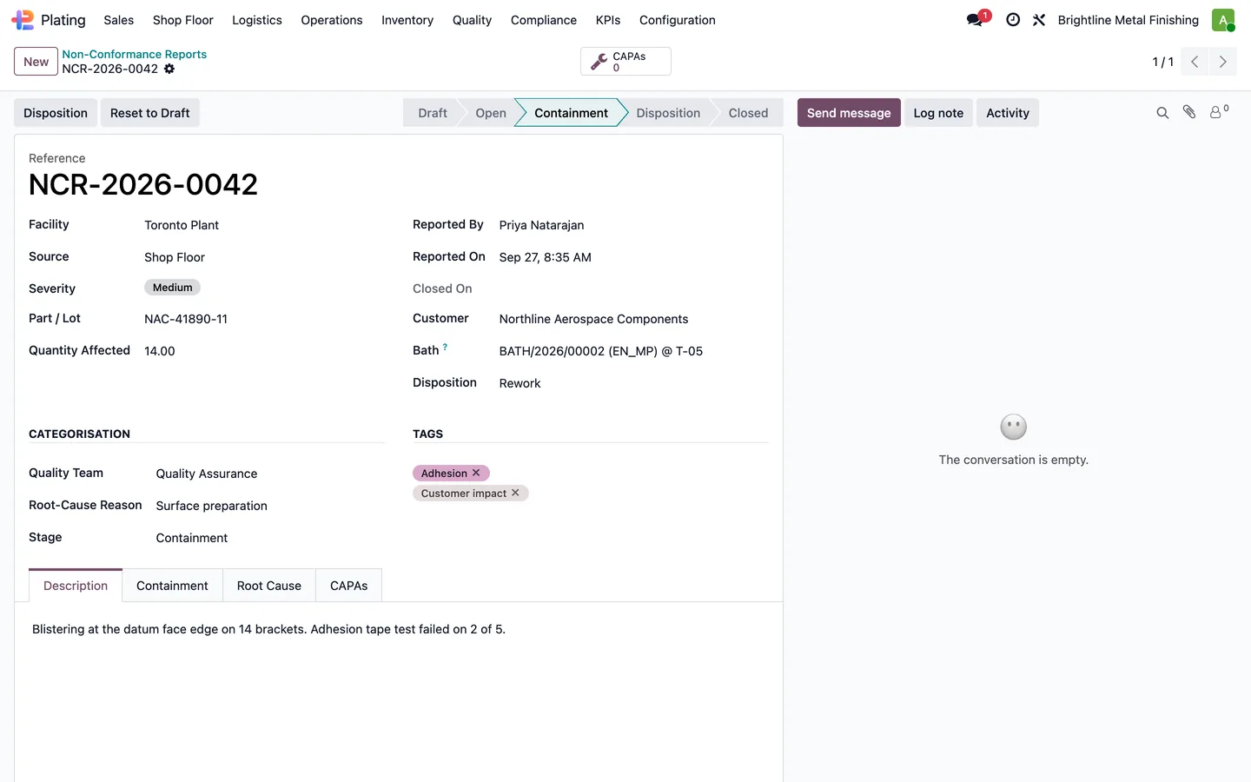
Task: Search messages in chatter magnifier icon
Action: [x=1162, y=113]
